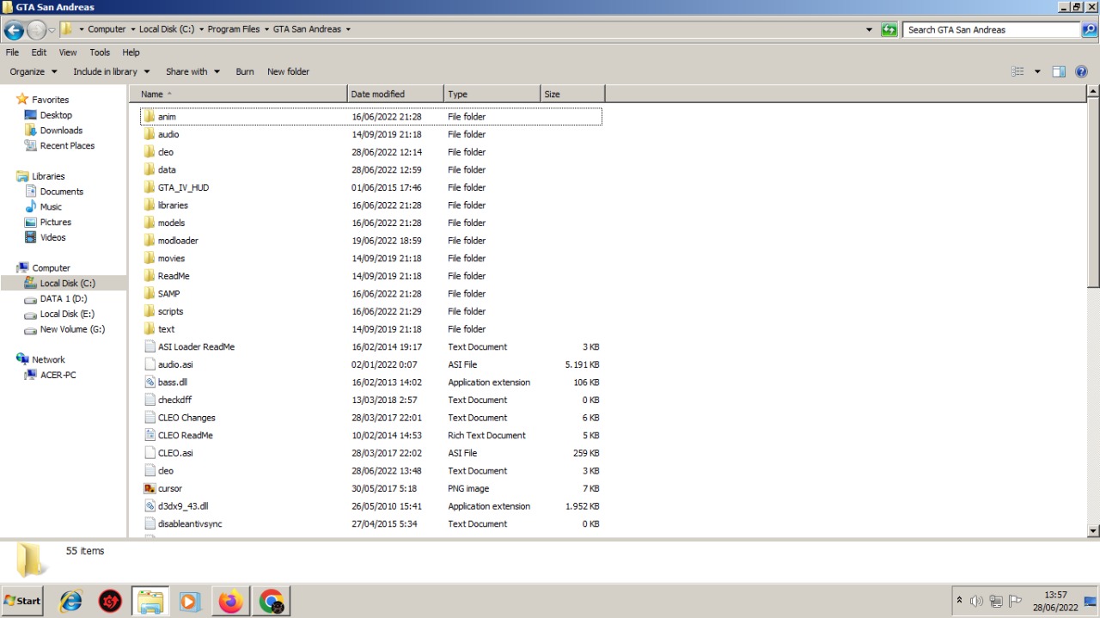Image resolution: width=1100 pixels, height=618 pixels.
Task: Select the SAMP folder name
Action: pos(168,294)
